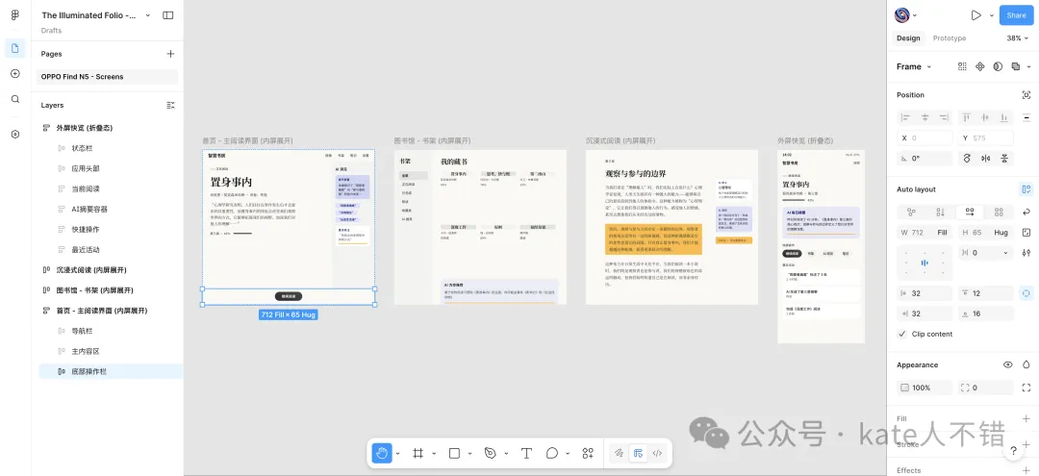Select the Pen tool
The width and height of the screenshot is (1039, 476).
tap(490, 453)
